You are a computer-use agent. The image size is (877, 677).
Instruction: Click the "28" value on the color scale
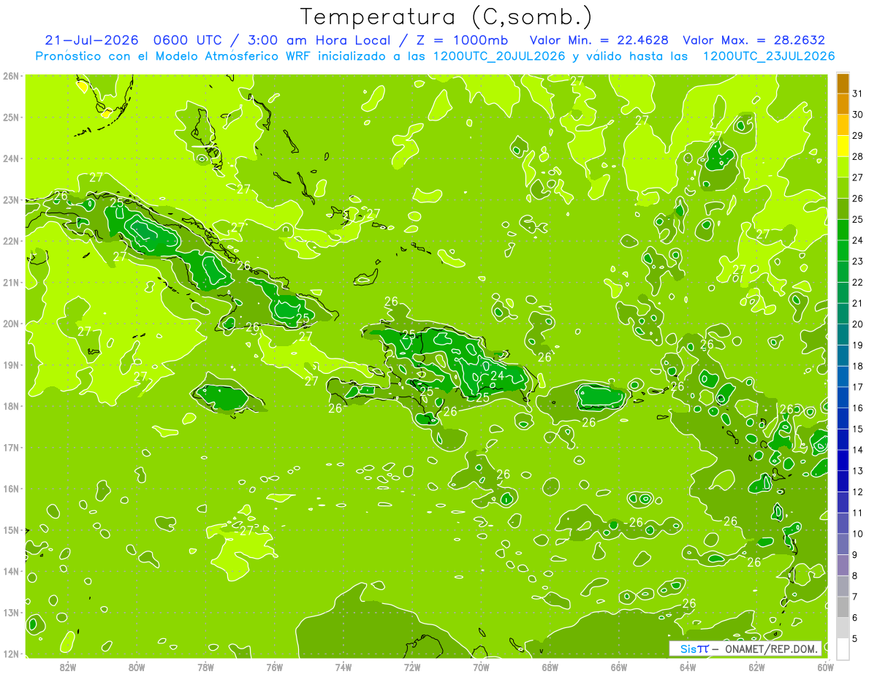857,156
